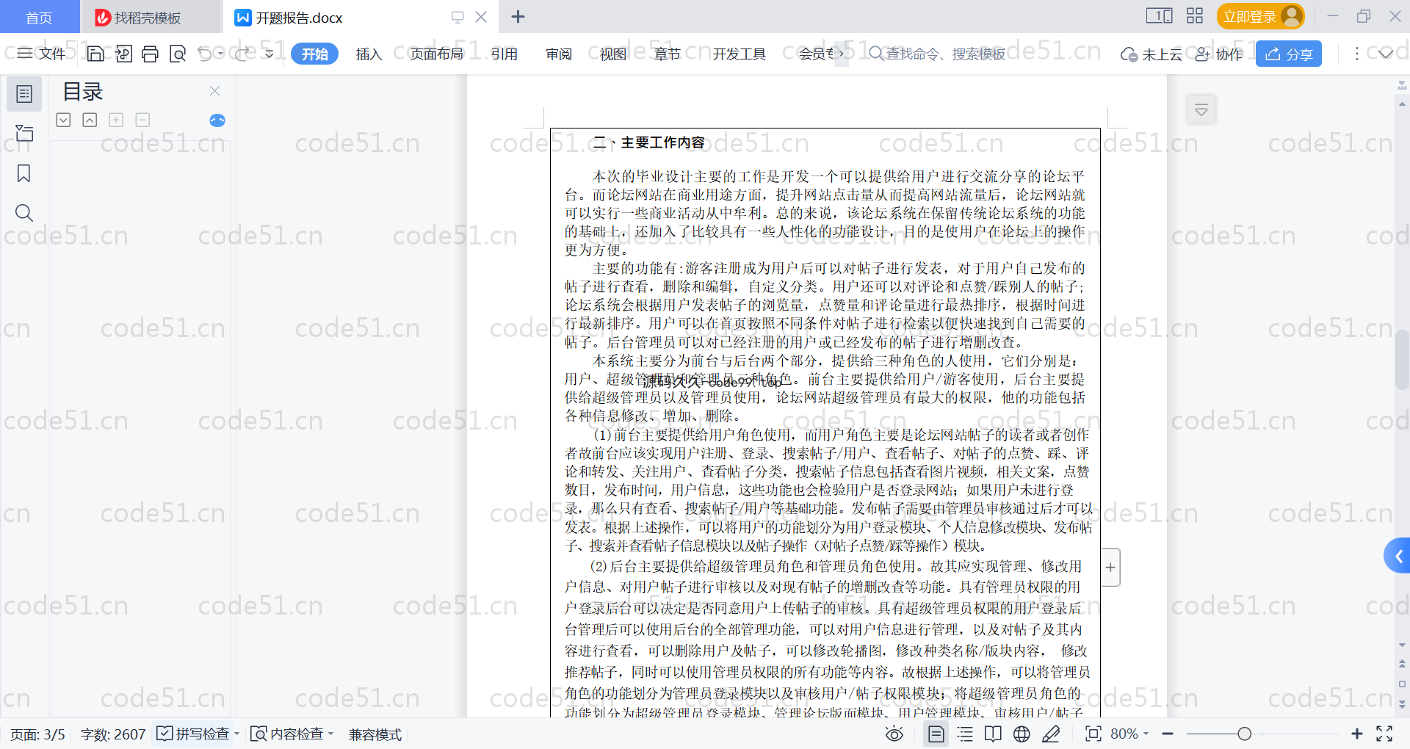Open Print Preview icon
Image resolution: width=1410 pixels, height=749 pixels.
(178, 54)
